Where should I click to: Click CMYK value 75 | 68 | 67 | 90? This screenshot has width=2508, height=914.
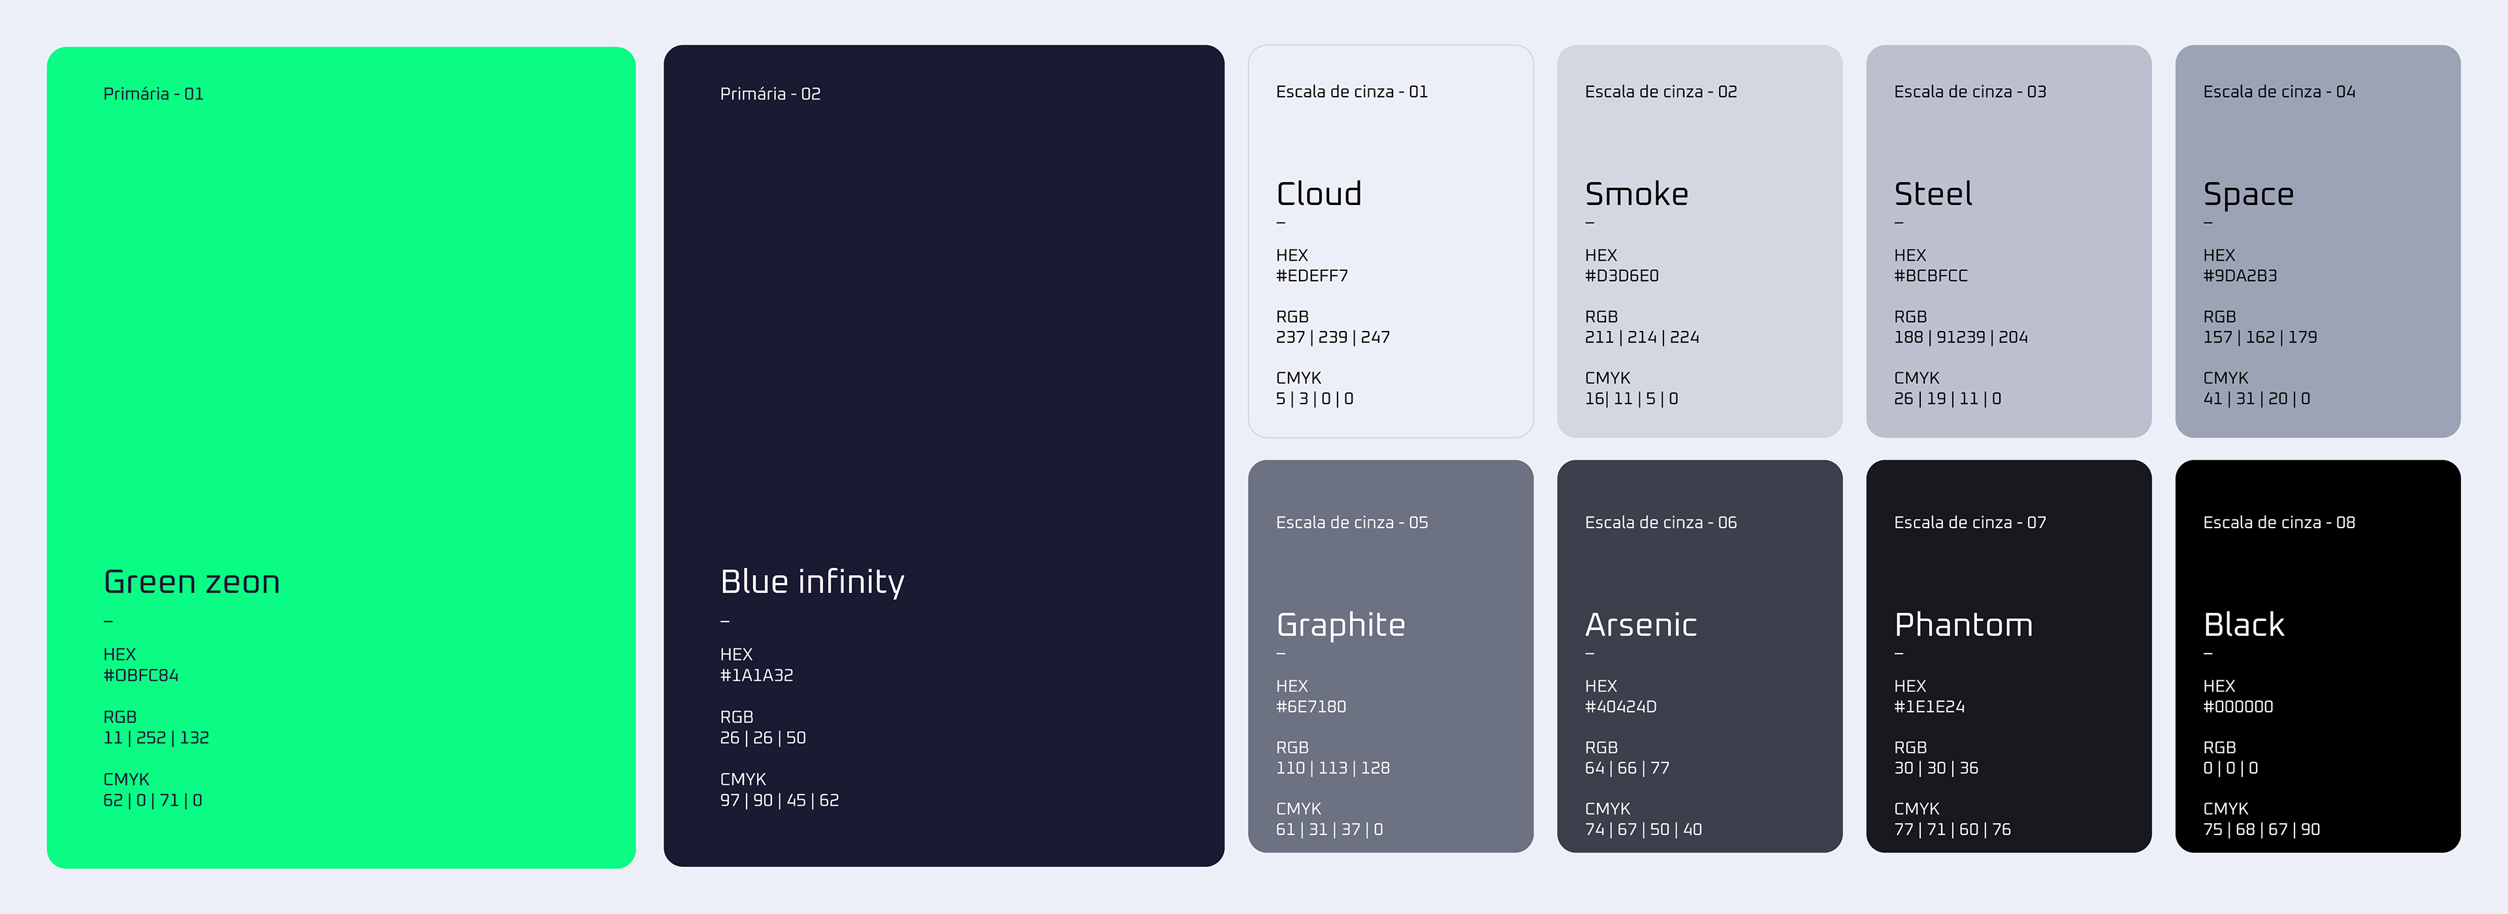click(x=2262, y=829)
